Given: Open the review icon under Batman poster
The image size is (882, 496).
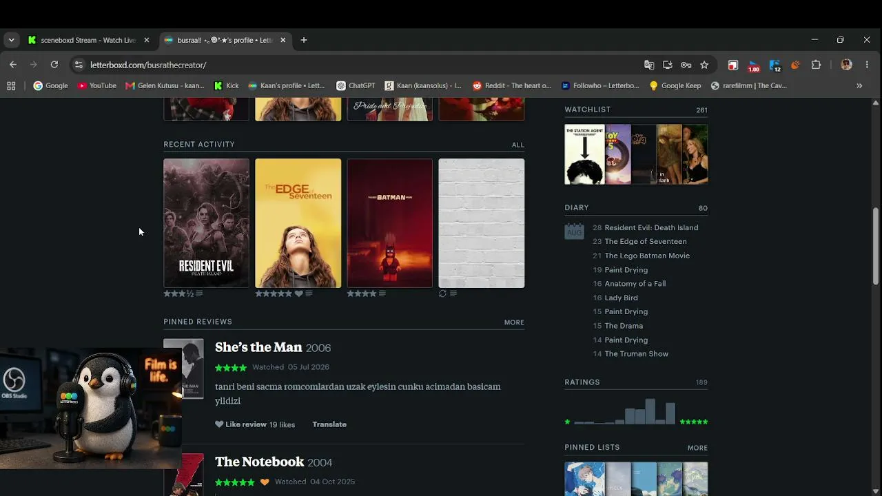Looking at the screenshot, I should pyautogui.click(x=382, y=293).
